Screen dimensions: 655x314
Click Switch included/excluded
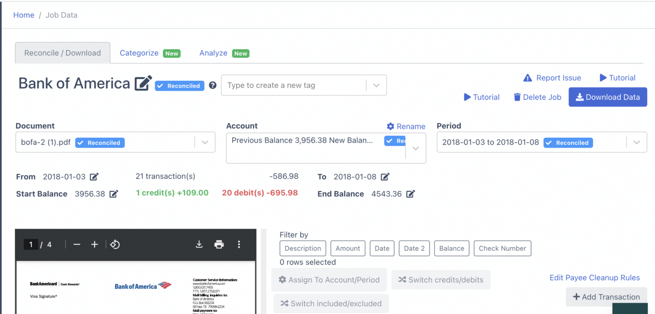click(x=331, y=304)
